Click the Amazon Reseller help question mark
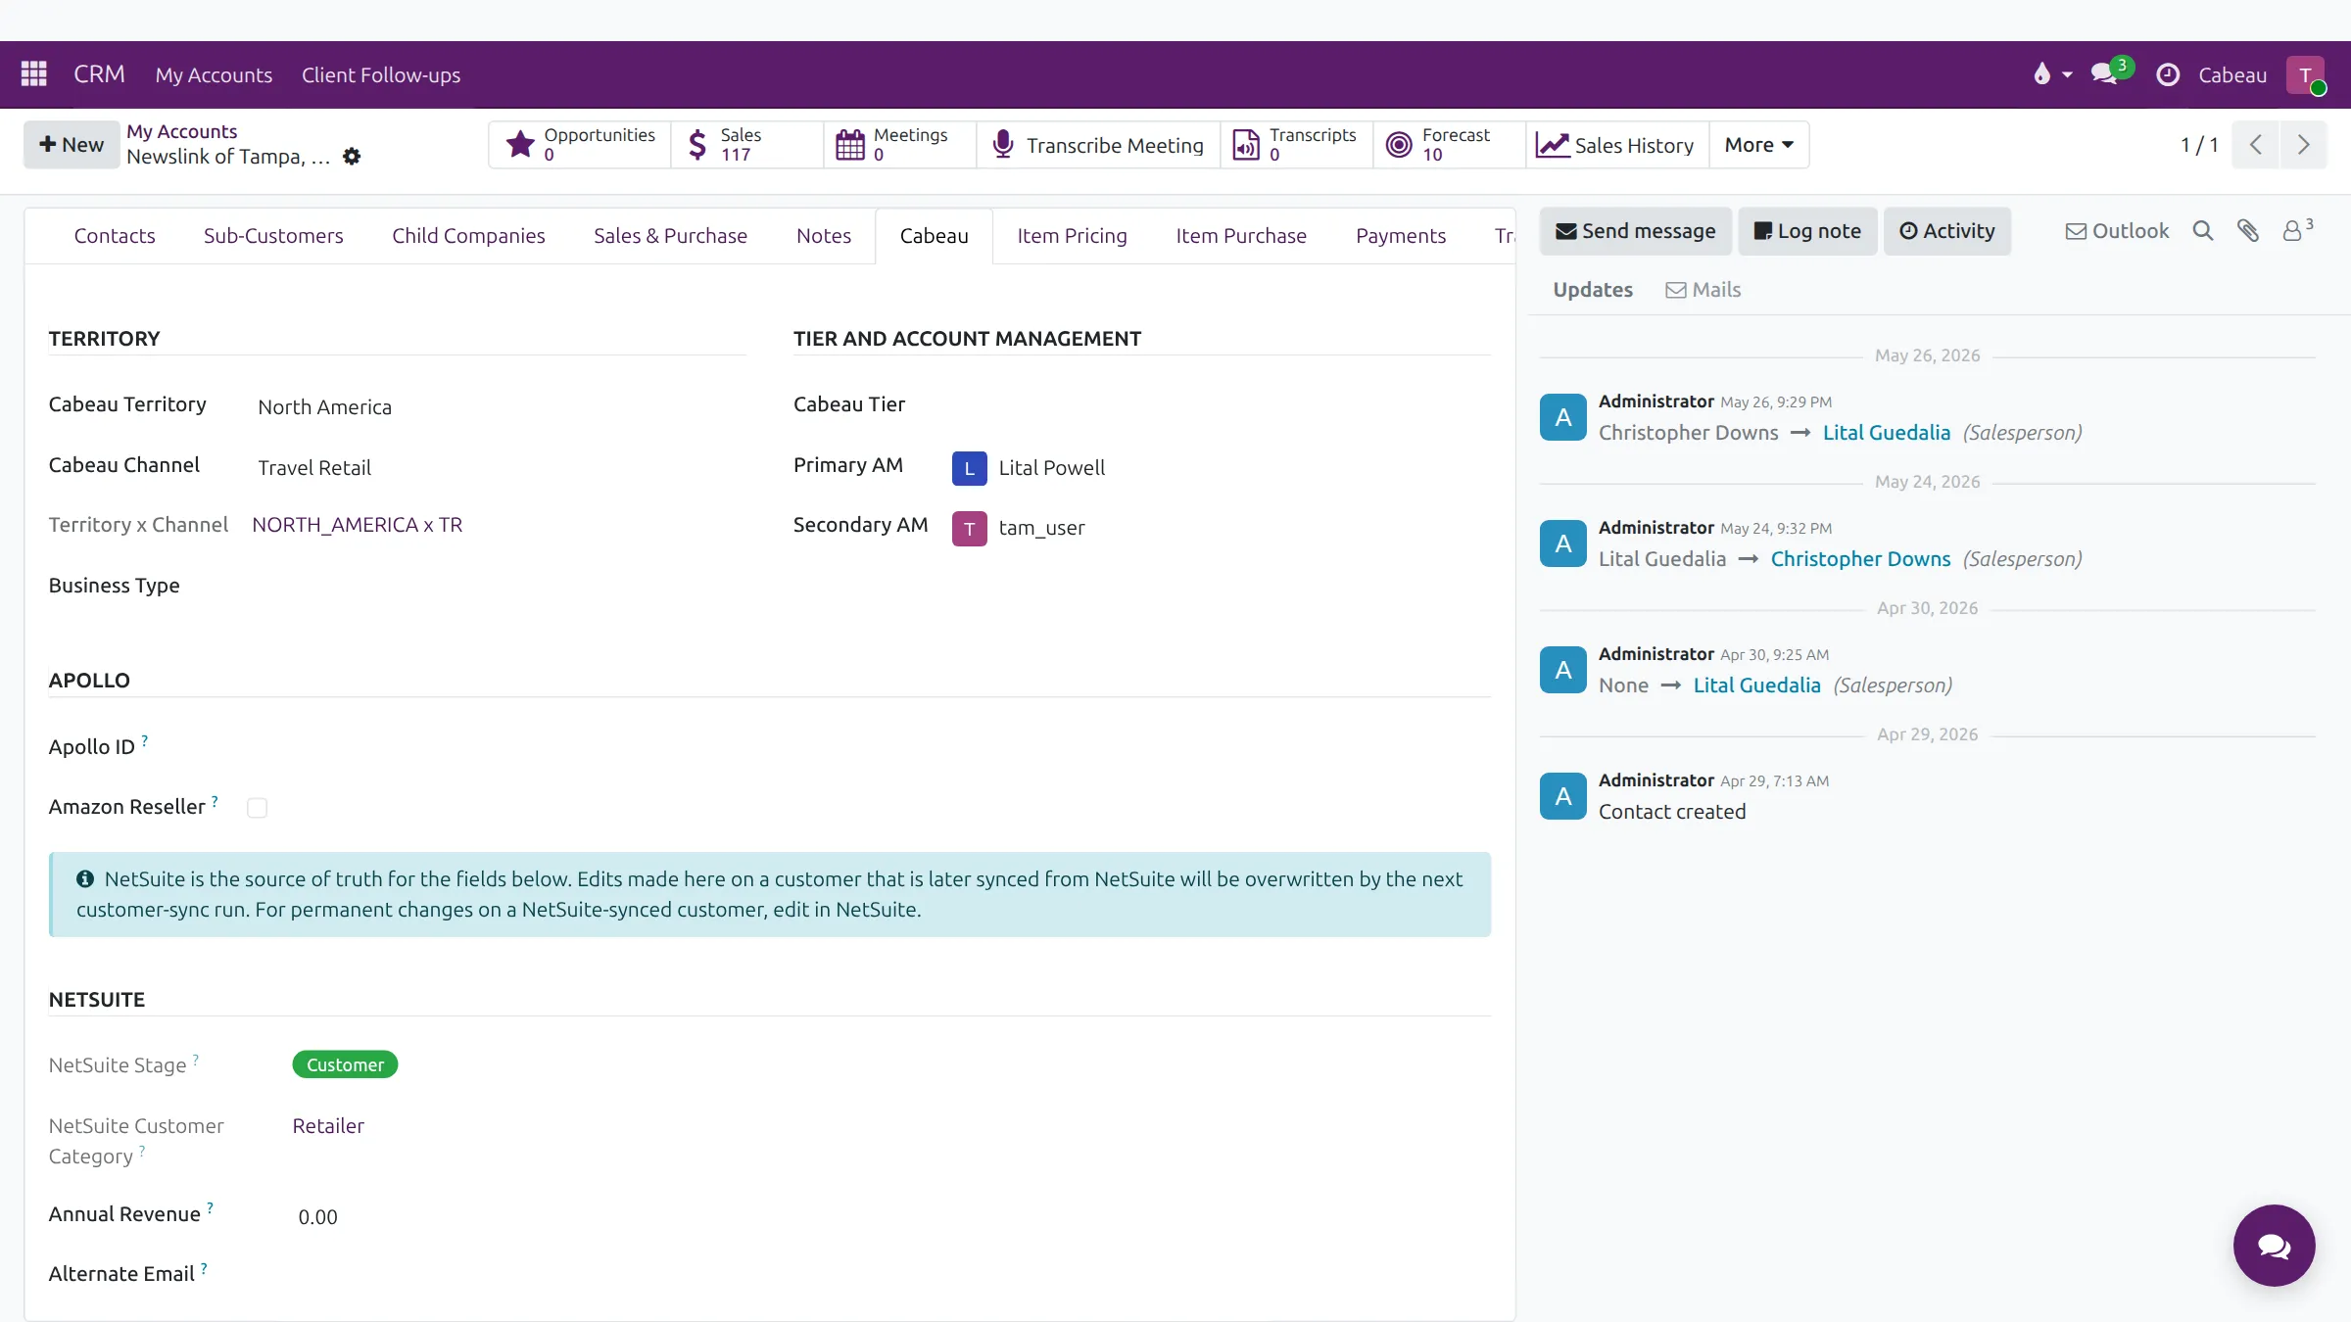 216,801
